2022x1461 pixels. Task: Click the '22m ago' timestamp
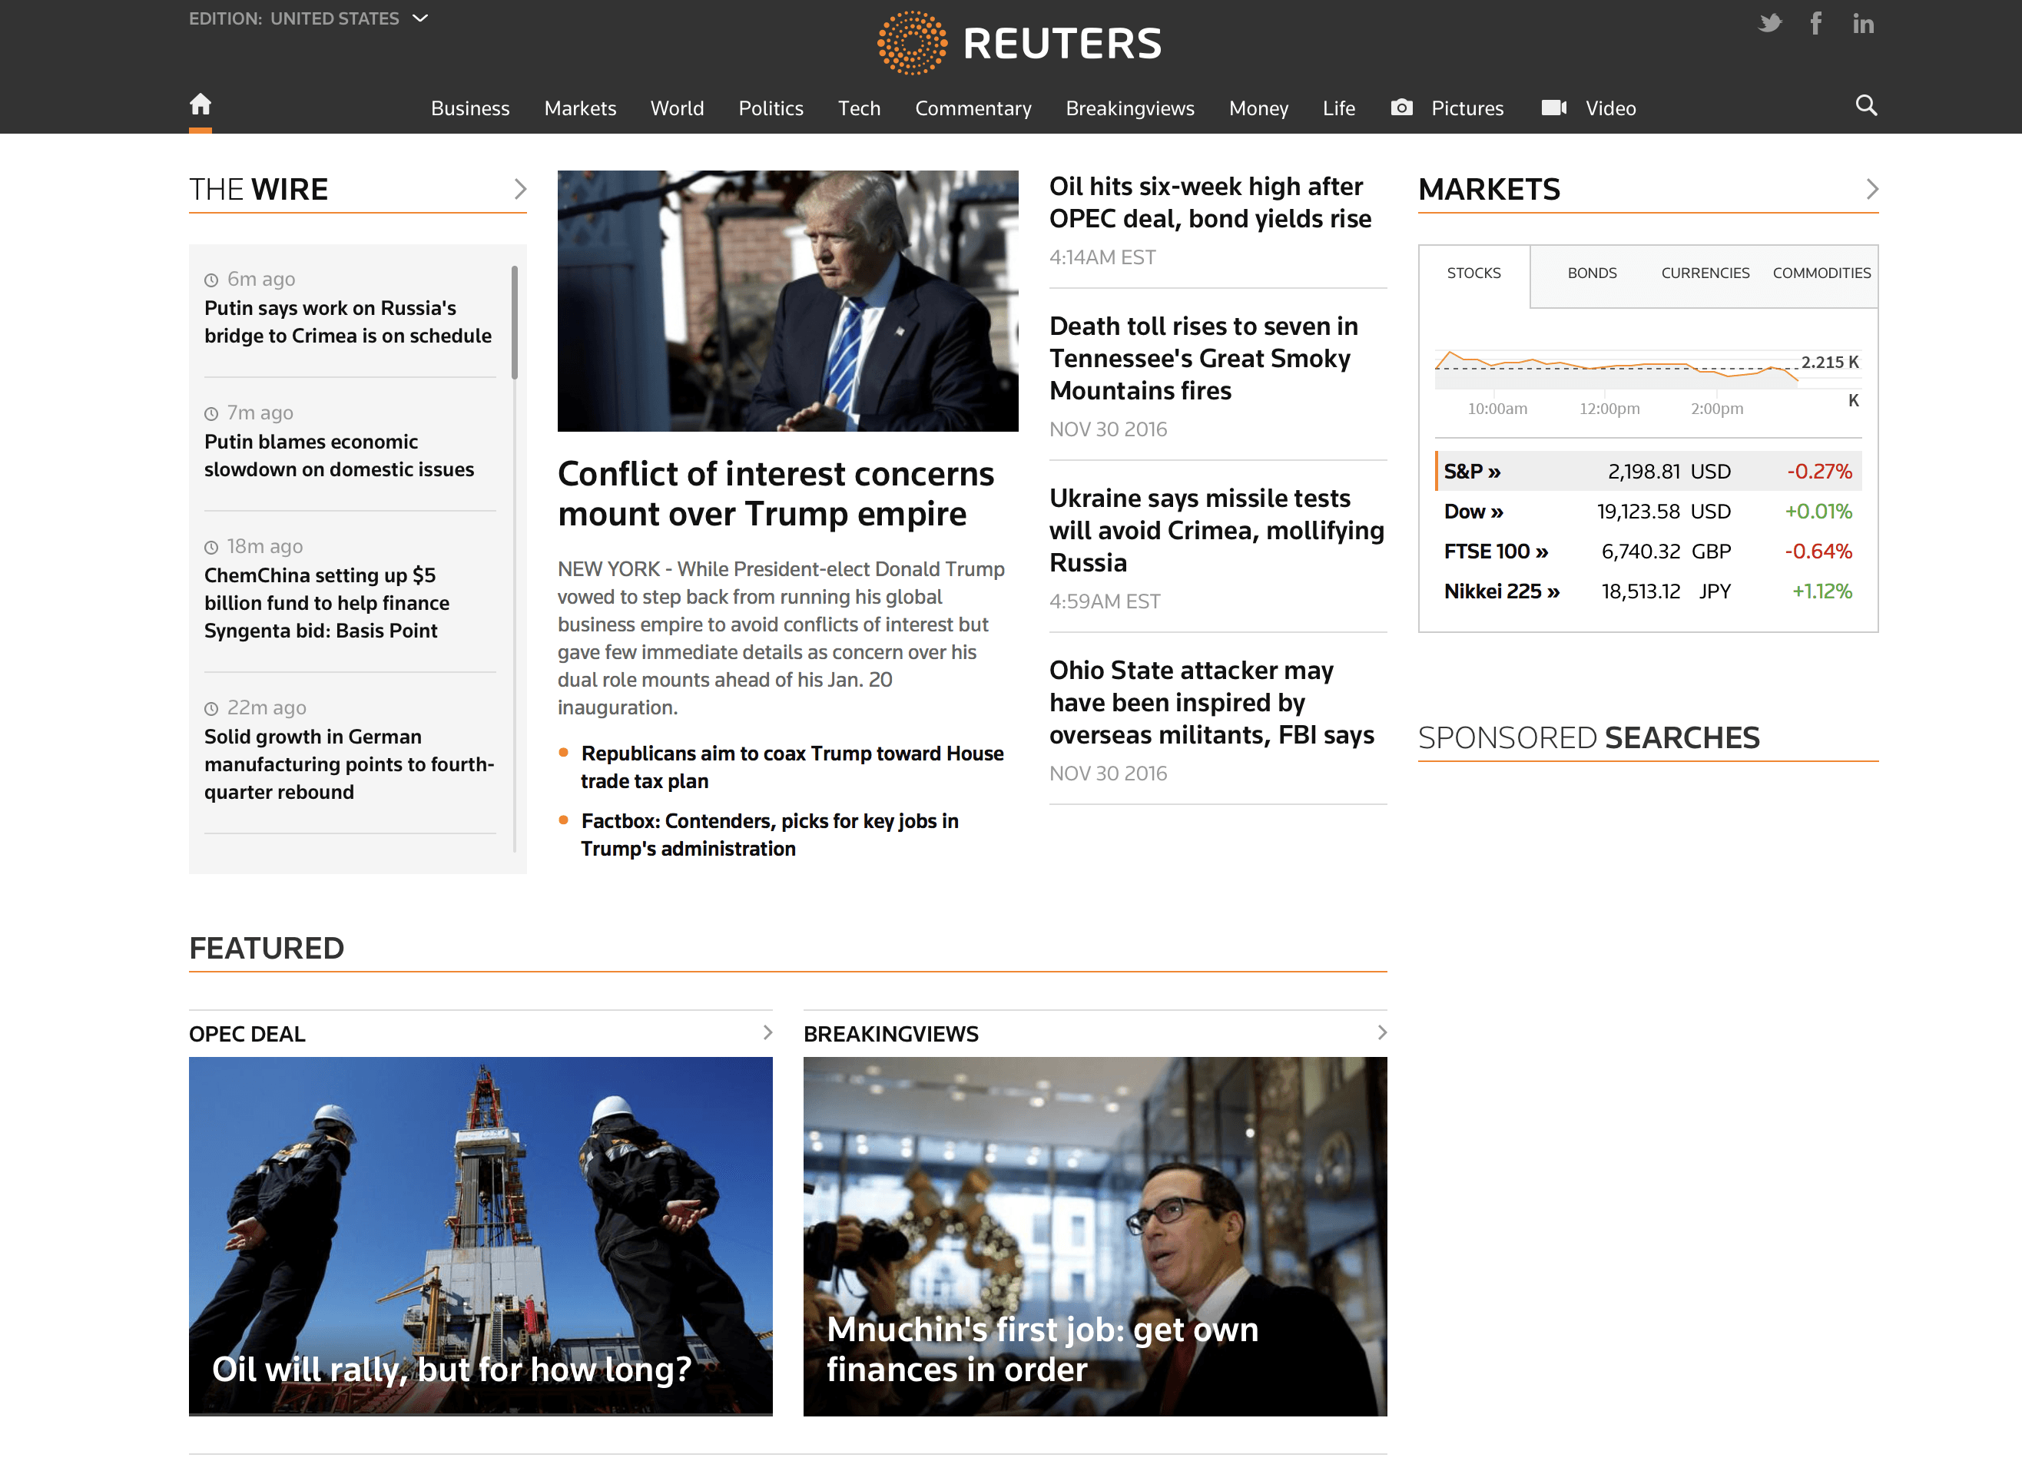[266, 707]
